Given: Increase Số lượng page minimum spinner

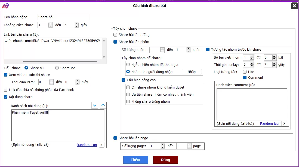Looking at the screenshot, I should (x=162, y=145).
